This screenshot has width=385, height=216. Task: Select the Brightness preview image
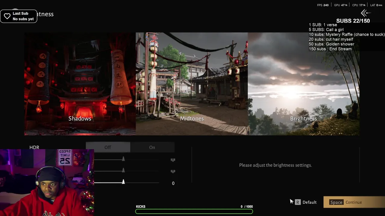tap(303, 84)
